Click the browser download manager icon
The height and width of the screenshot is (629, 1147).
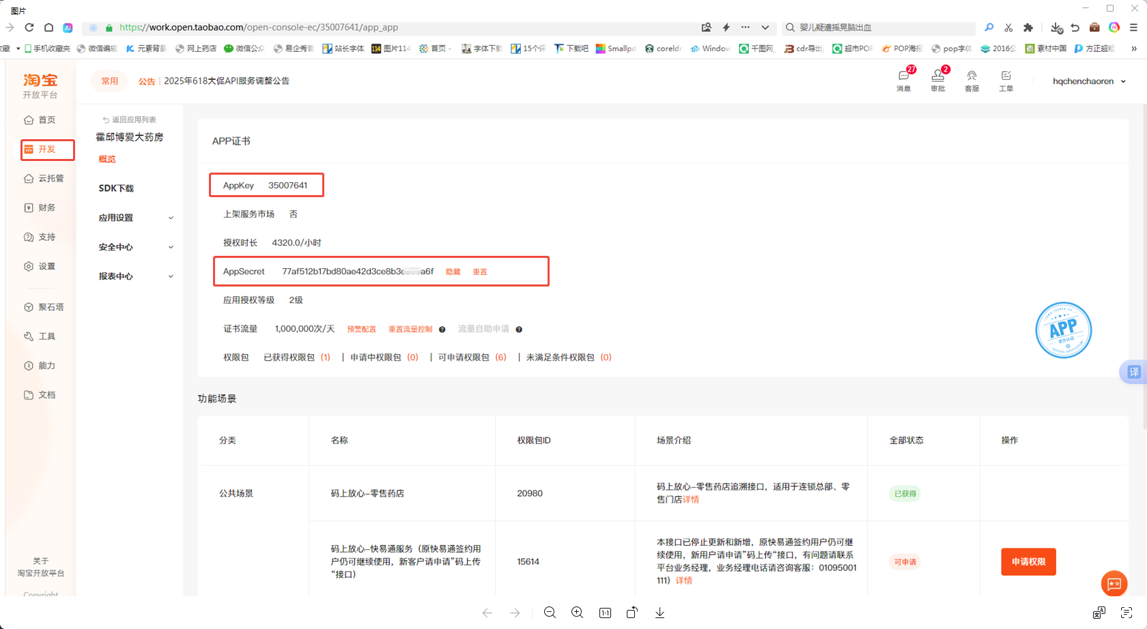(x=1056, y=27)
